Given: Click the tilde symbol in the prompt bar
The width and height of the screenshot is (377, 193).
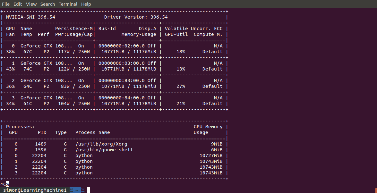Looking at the screenshot, I should pyautogui.click(x=76, y=189).
